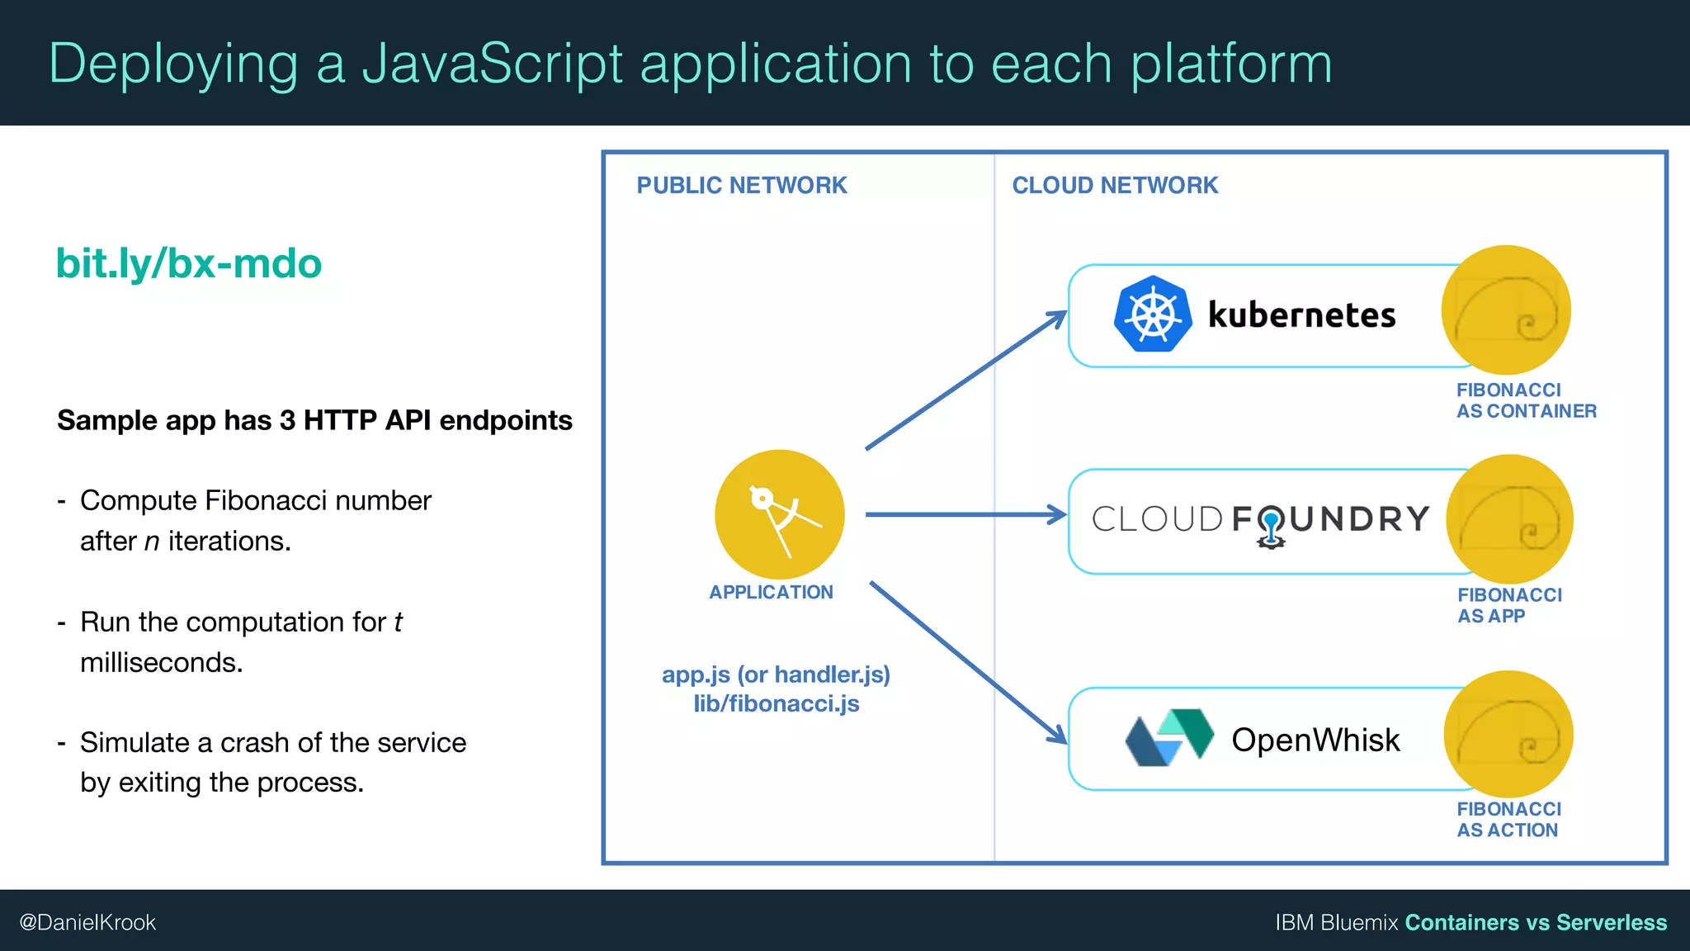Click the Kubernetes wheel logo
1690x951 pixels.
click(1152, 315)
